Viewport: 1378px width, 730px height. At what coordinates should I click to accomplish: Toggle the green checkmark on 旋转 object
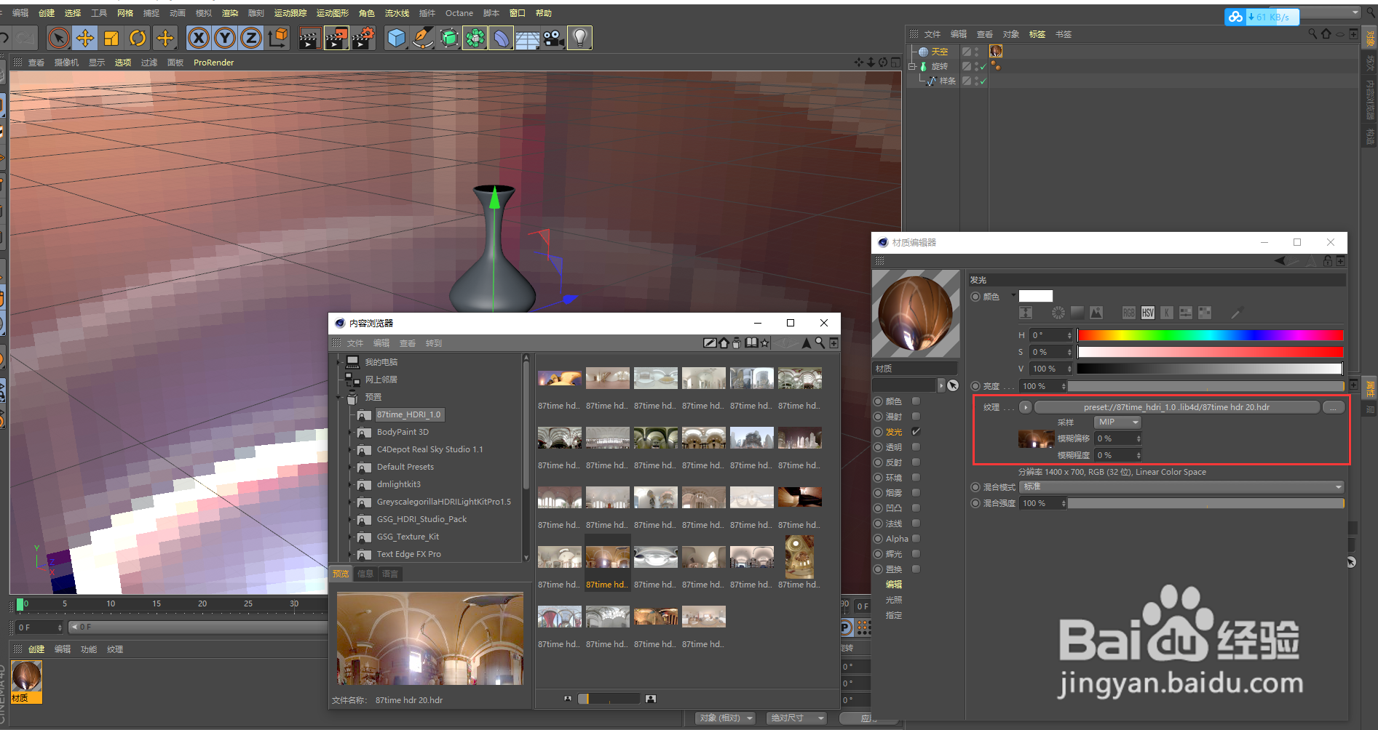pos(982,65)
